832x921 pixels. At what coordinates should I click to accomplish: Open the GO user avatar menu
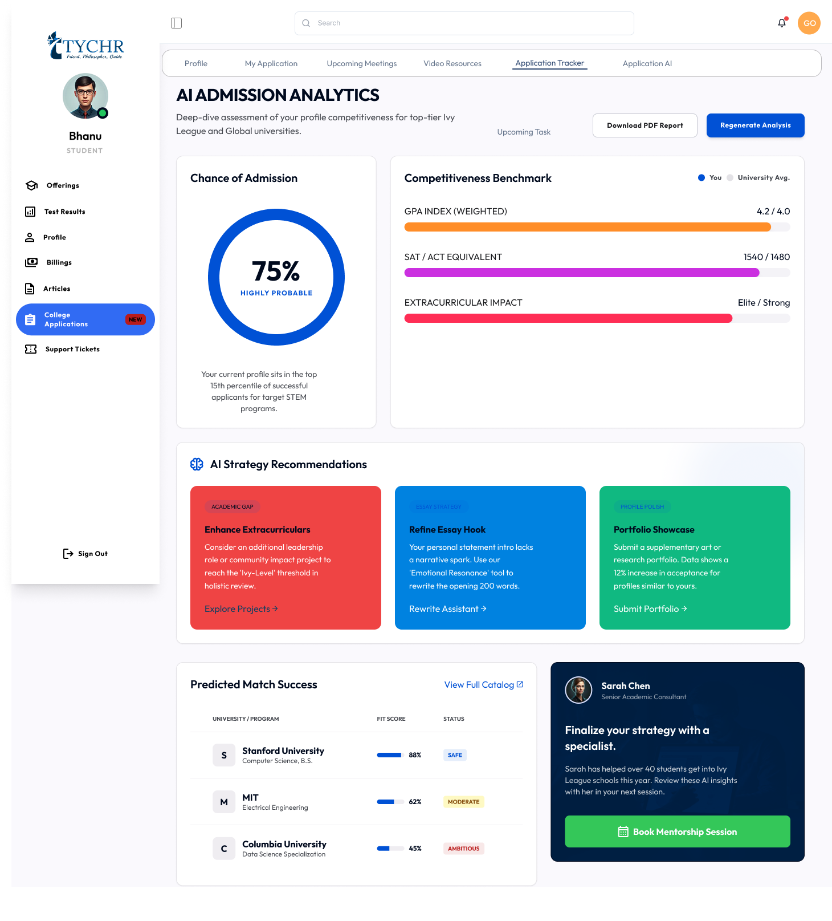pos(809,23)
